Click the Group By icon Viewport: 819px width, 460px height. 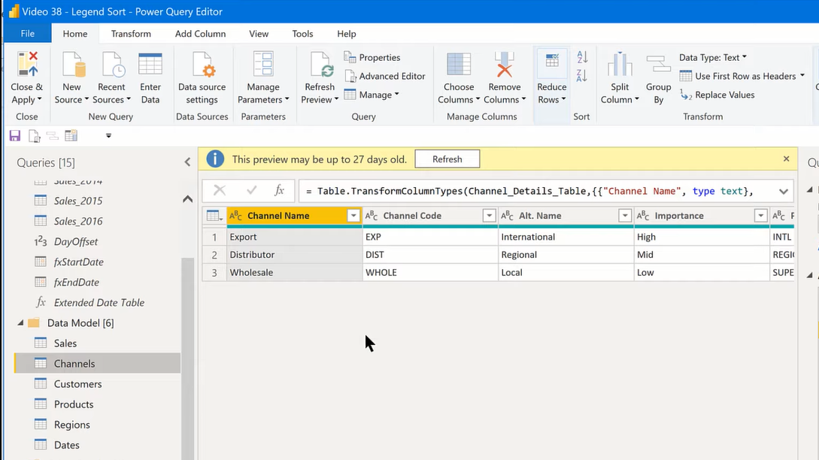[x=658, y=64]
